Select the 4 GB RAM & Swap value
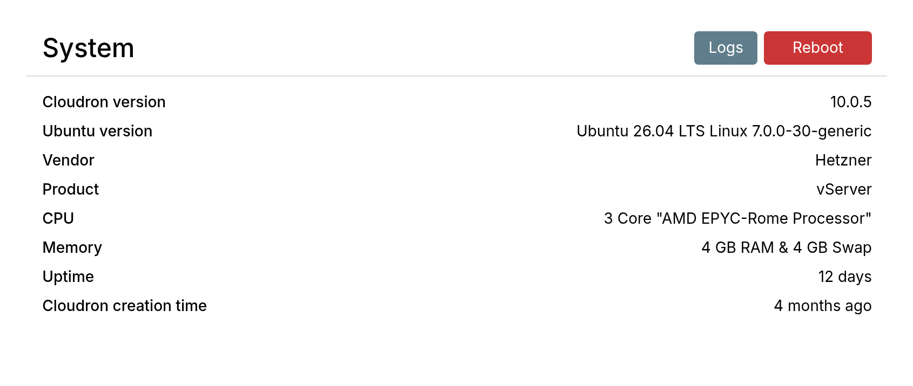913x386 pixels. click(x=787, y=247)
